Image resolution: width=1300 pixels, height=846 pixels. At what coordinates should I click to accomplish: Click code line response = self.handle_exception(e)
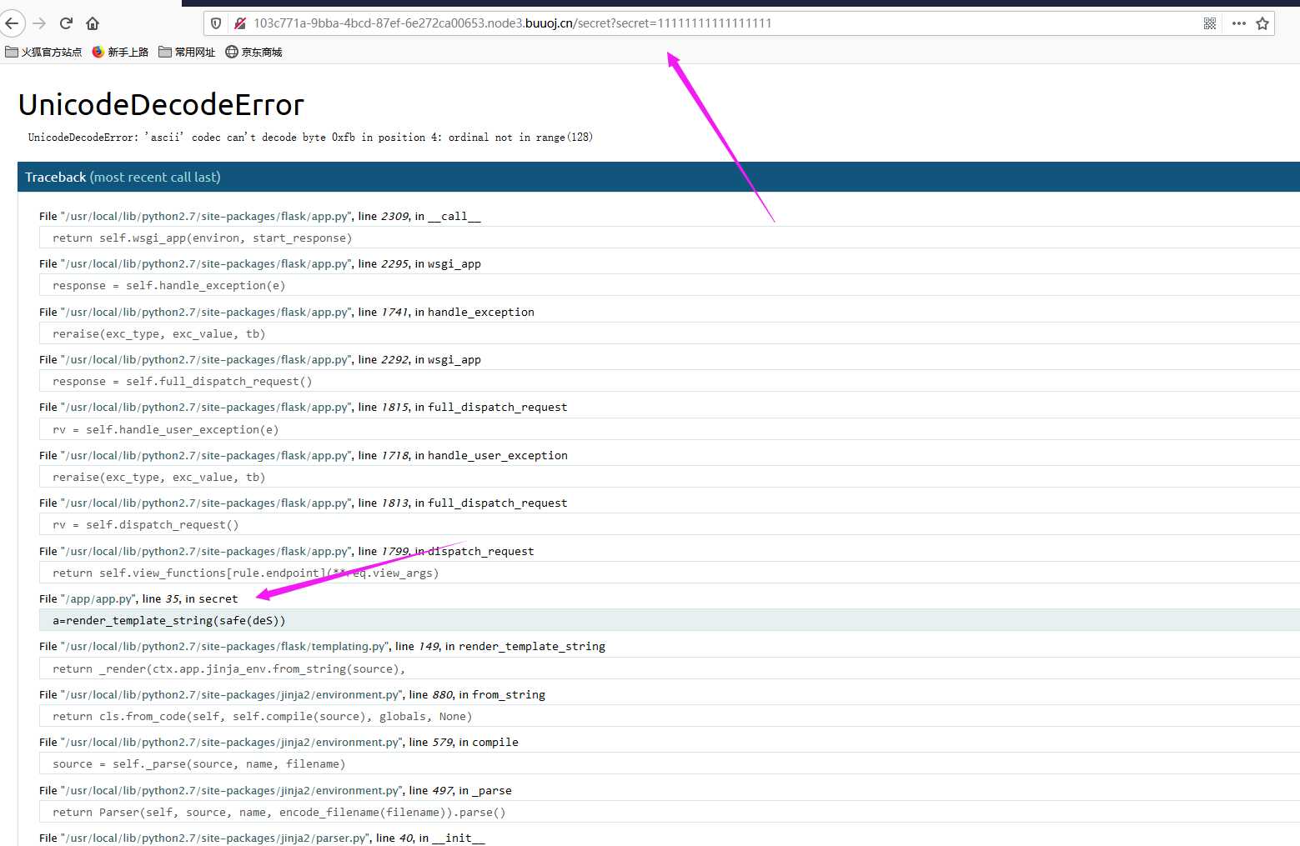pos(670,286)
